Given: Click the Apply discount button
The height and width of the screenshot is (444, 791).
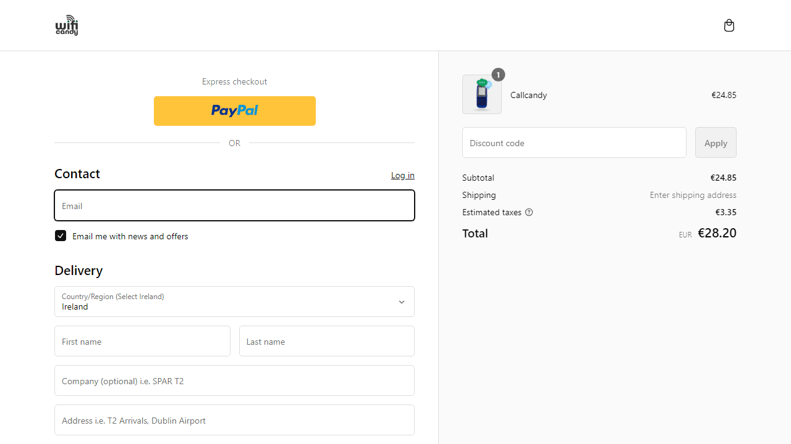Looking at the screenshot, I should pos(716,142).
